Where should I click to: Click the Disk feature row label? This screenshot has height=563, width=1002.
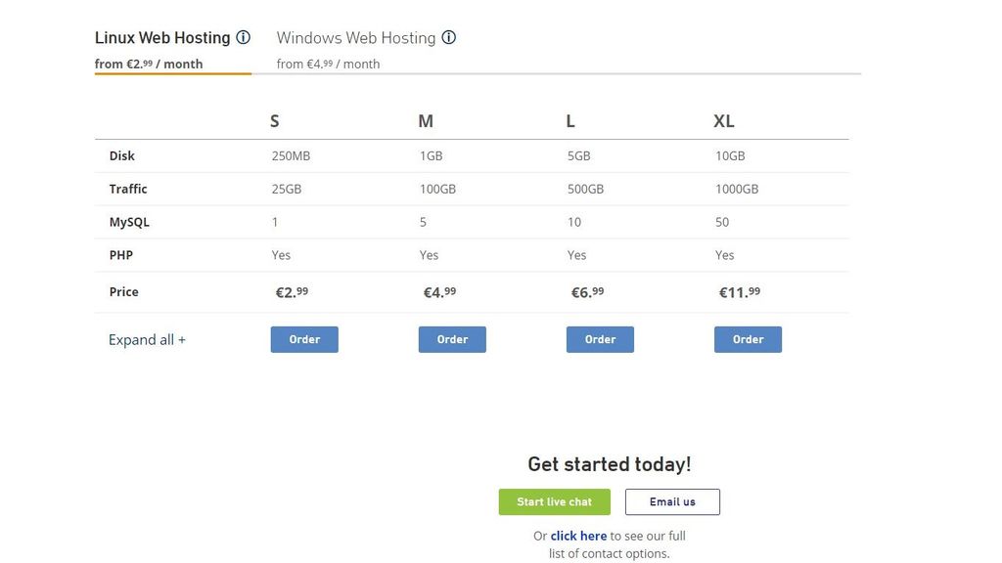tap(122, 155)
